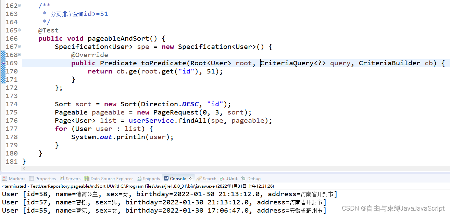This screenshot has height=215, width=450.
Task: Collapse the @Test method fold at line 165
Action: tap(19, 30)
